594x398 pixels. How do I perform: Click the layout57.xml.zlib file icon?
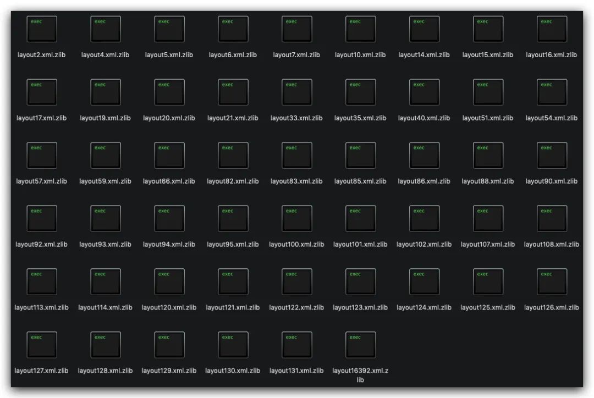tap(42, 156)
